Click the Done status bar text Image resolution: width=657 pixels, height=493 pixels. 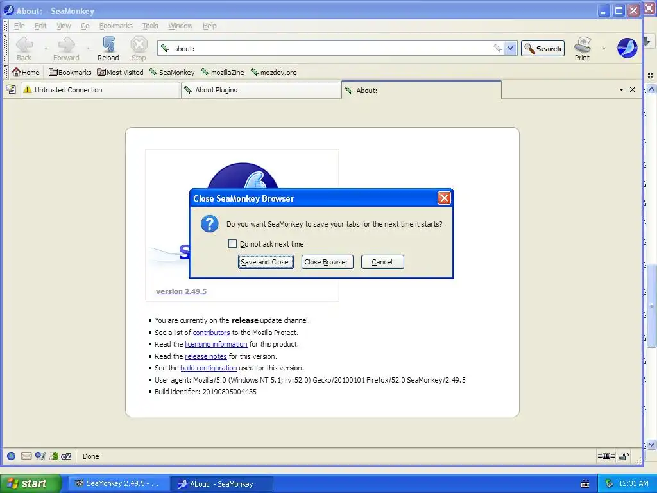pos(91,456)
